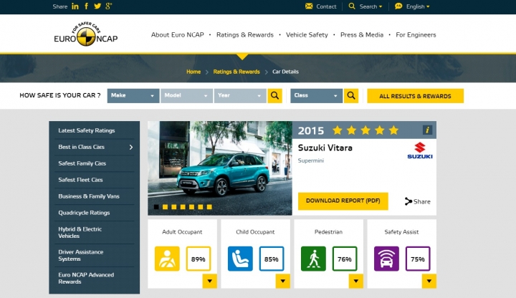
Task: Click the Suzuki Vitara title
Action: pyautogui.click(x=325, y=148)
